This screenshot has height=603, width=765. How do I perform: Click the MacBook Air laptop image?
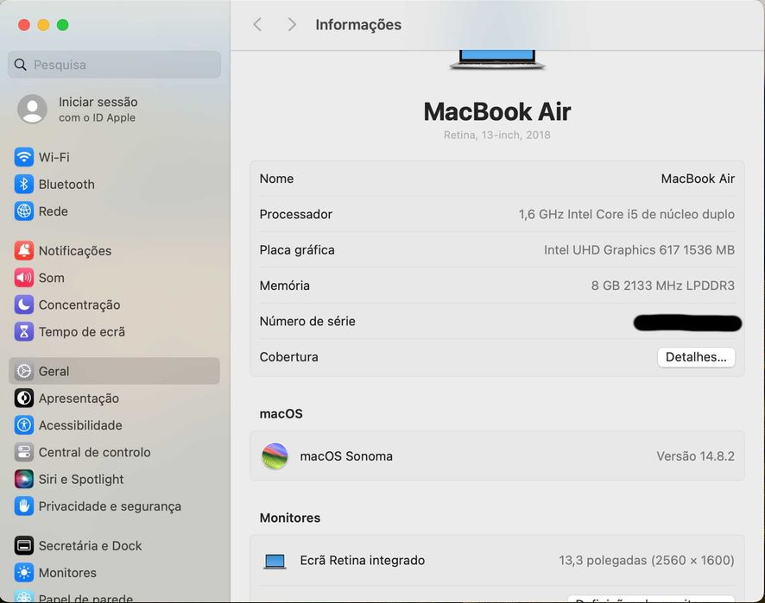(497, 60)
